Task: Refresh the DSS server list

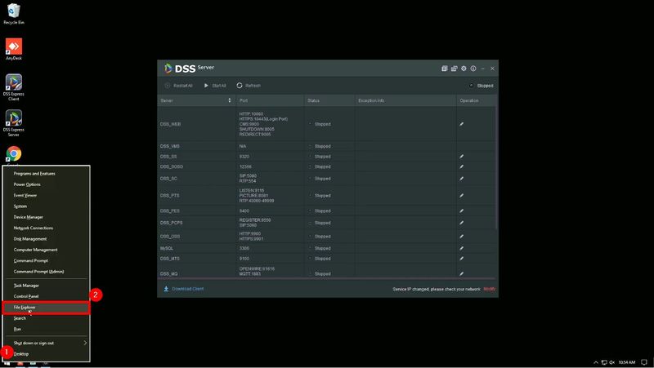Action: tap(249, 86)
